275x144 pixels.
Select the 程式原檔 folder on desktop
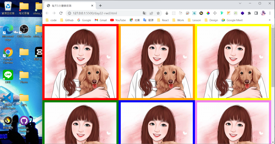pyautogui.click(x=24, y=8)
